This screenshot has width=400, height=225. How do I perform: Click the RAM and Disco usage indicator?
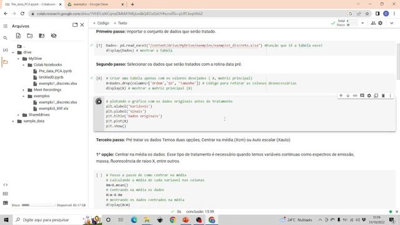point(347,23)
